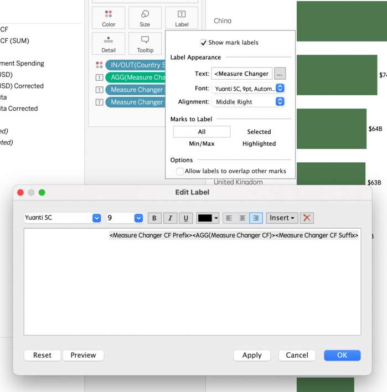Apply Underline formatting to label
The image size is (387, 392).
click(x=185, y=218)
